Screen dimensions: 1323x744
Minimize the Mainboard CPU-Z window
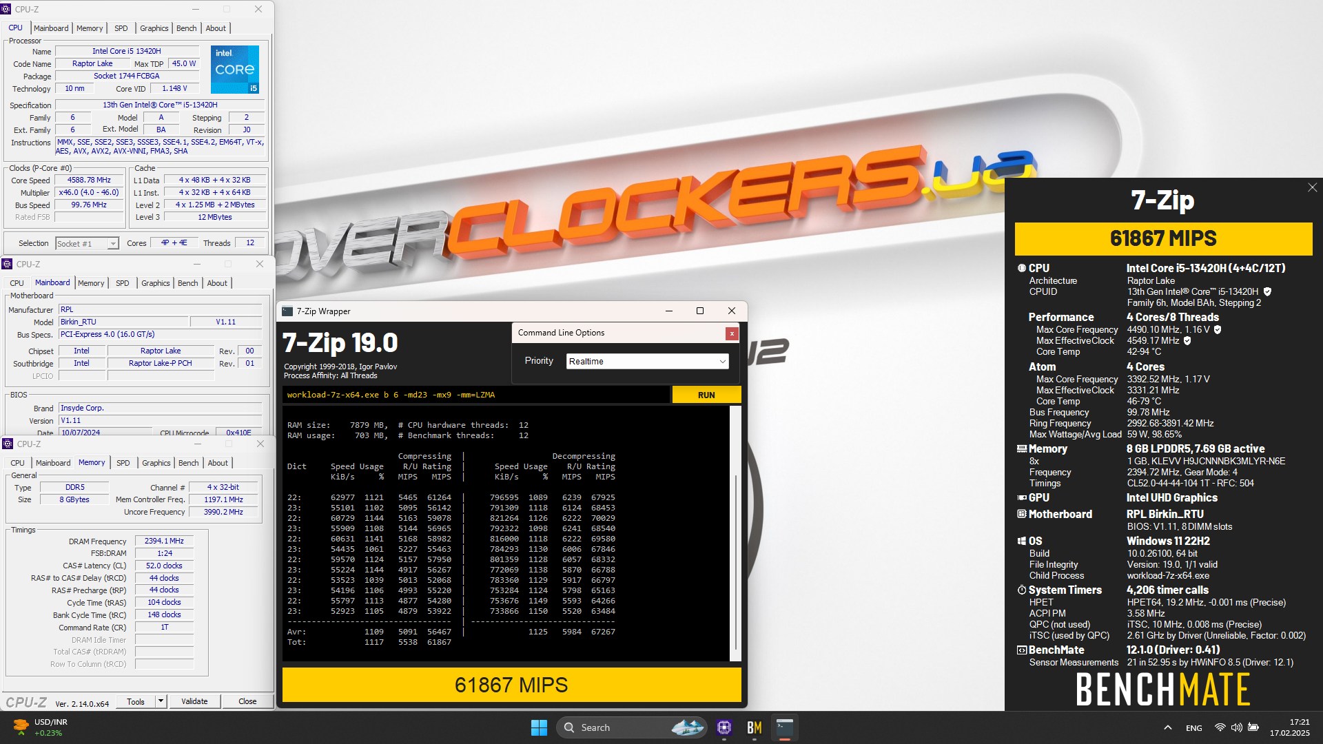(x=196, y=264)
